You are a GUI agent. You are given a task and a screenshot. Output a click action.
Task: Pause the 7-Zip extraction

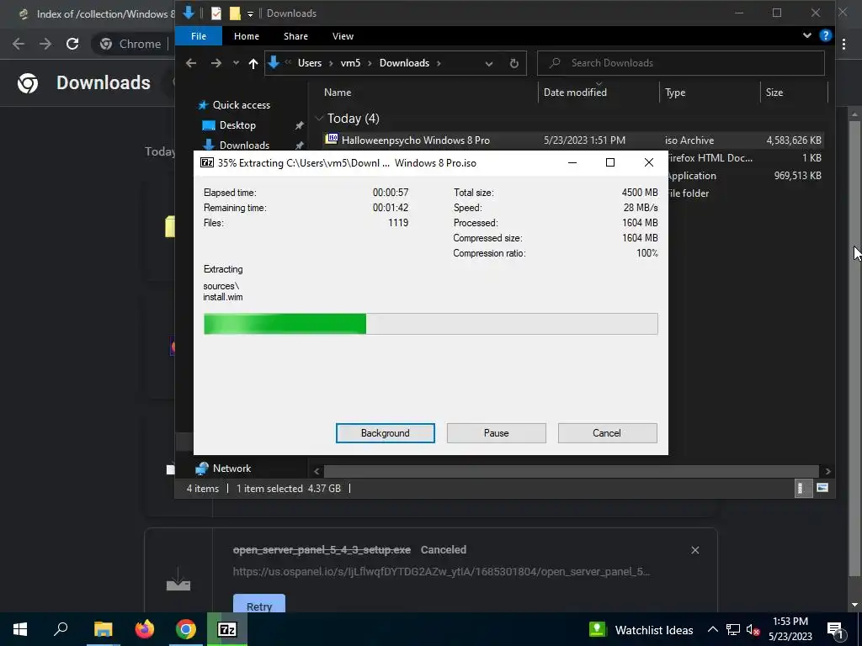click(496, 433)
